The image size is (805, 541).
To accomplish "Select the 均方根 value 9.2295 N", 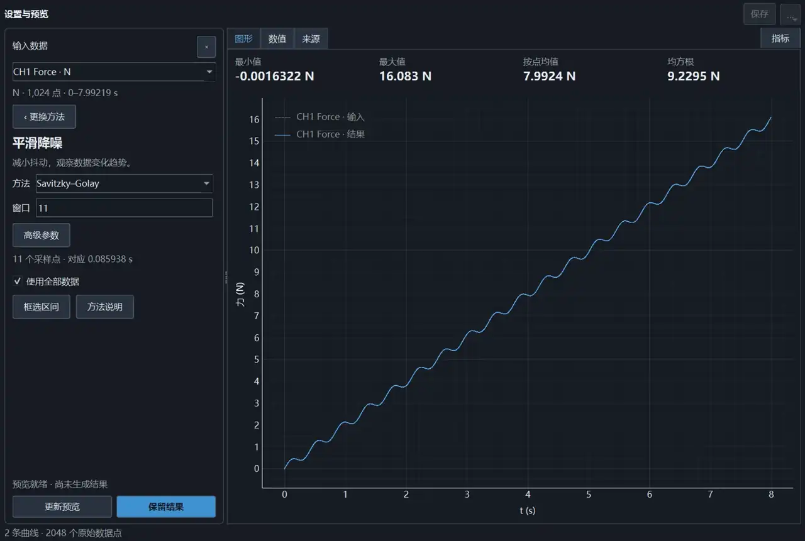I will (x=694, y=76).
